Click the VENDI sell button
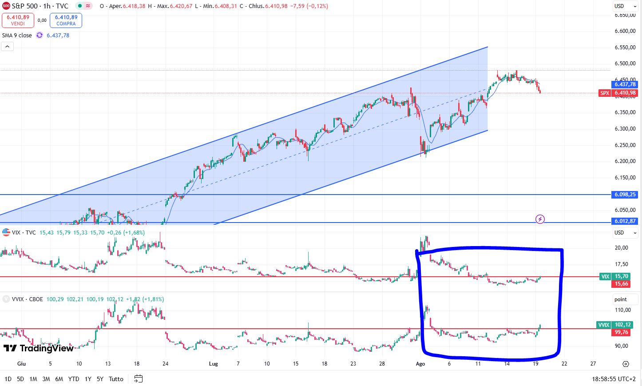Screen dimensions: 642x386 coord(18,20)
